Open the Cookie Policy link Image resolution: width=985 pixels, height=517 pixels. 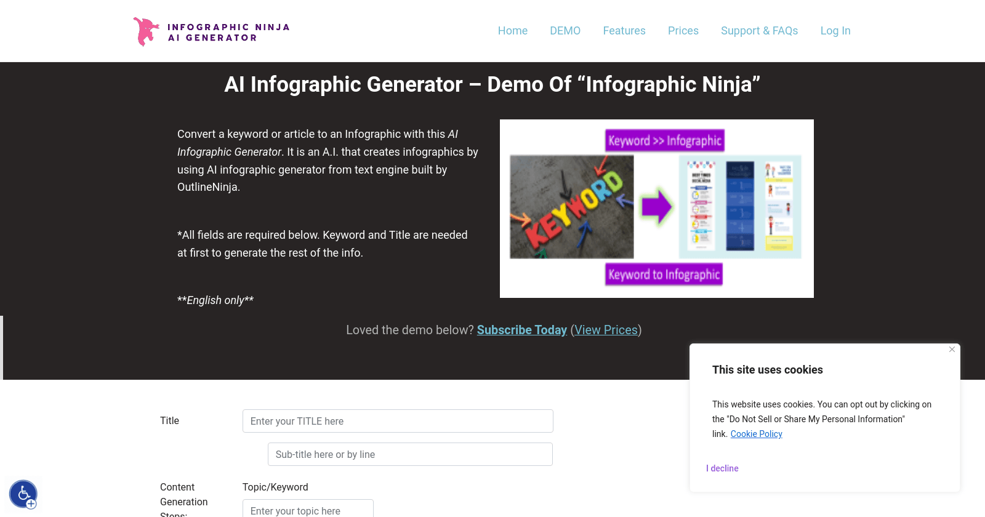click(x=756, y=434)
